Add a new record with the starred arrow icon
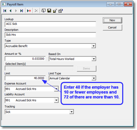This screenshot has height=130, width=137. [x=29, y=11]
